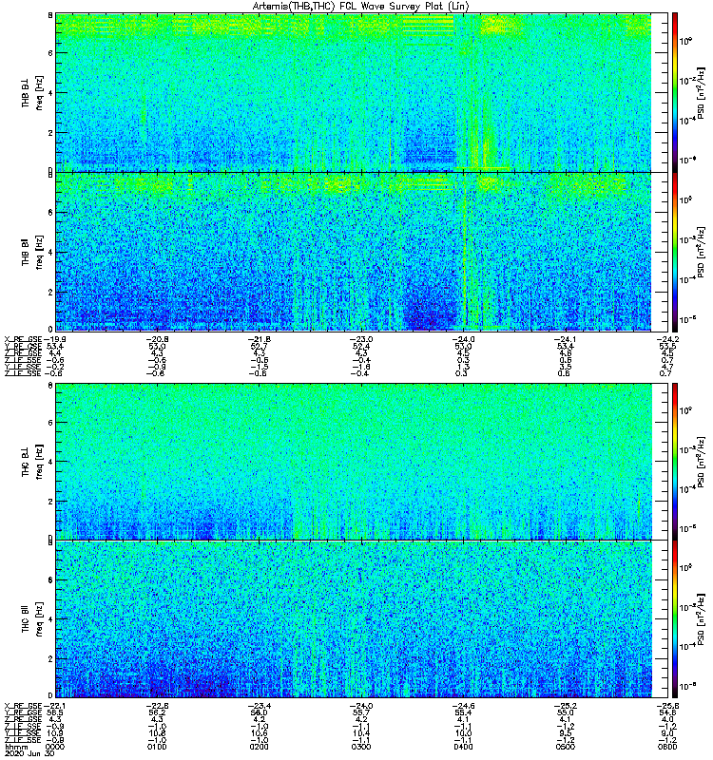
Task: Click the 0500 time tick label
Action: point(565,747)
